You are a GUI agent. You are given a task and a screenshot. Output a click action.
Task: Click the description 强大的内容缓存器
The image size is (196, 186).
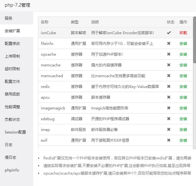point(106,65)
